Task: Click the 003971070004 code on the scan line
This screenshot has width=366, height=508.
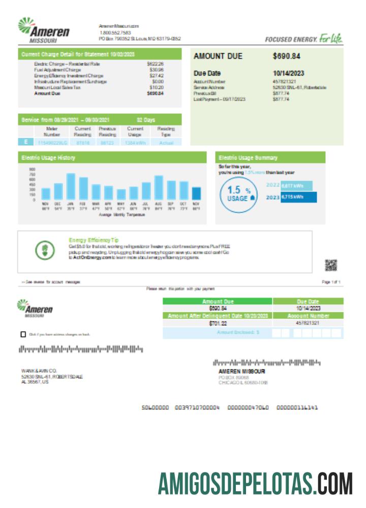Action: click(197, 407)
